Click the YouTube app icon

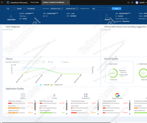click(54, 95)
